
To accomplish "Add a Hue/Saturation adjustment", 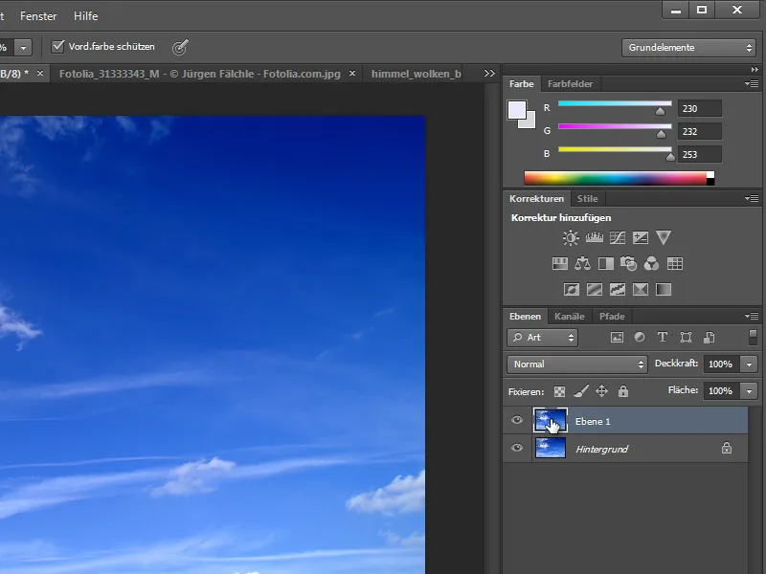I will click(560, 264).
